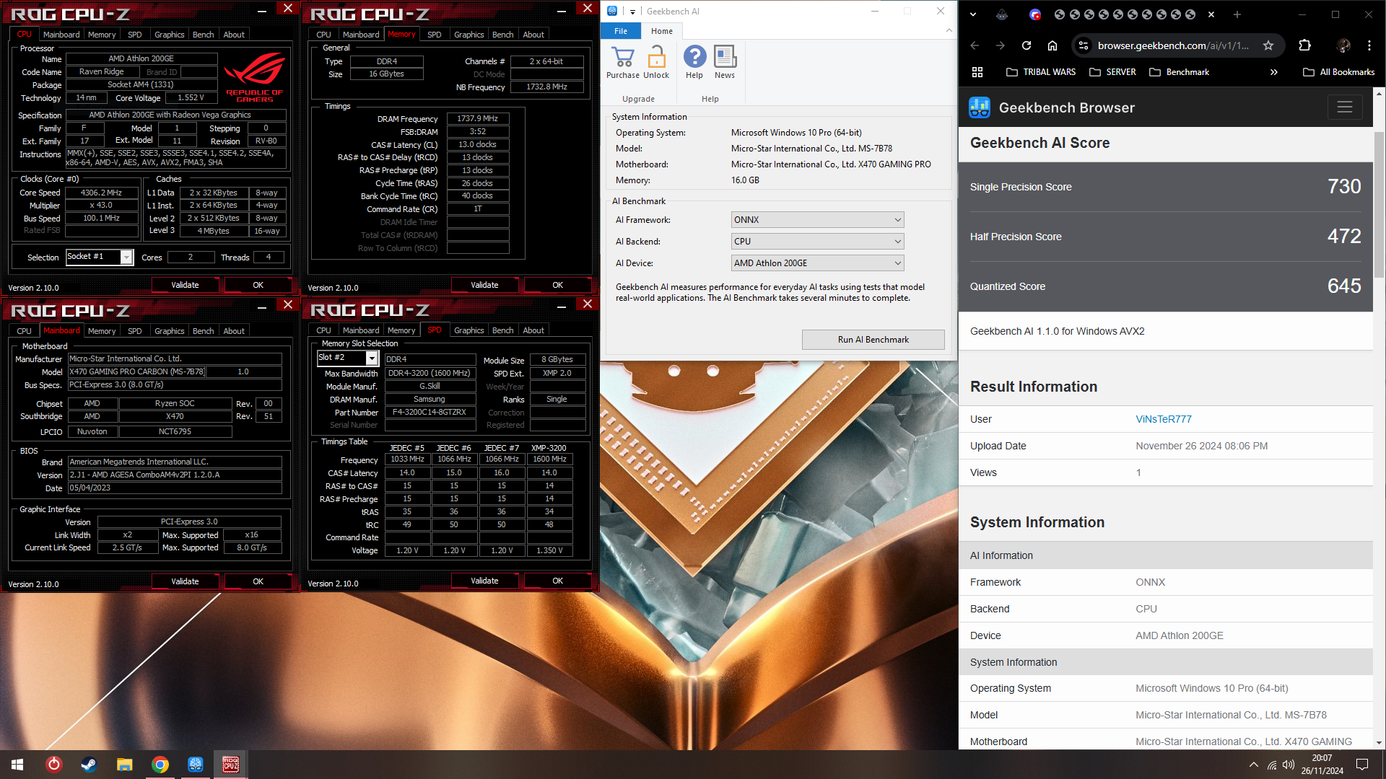
Task: Click Validate in CPU-Z CPU window
Action: coord(185,285)
